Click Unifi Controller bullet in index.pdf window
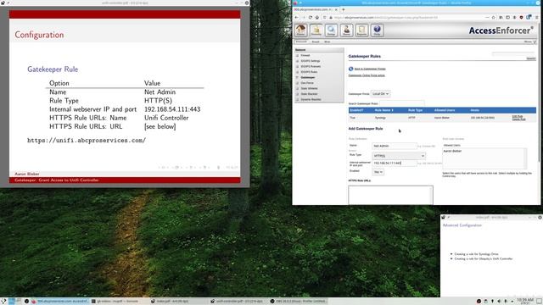This screenshot has width=543, height=305. tap(484, 258)
